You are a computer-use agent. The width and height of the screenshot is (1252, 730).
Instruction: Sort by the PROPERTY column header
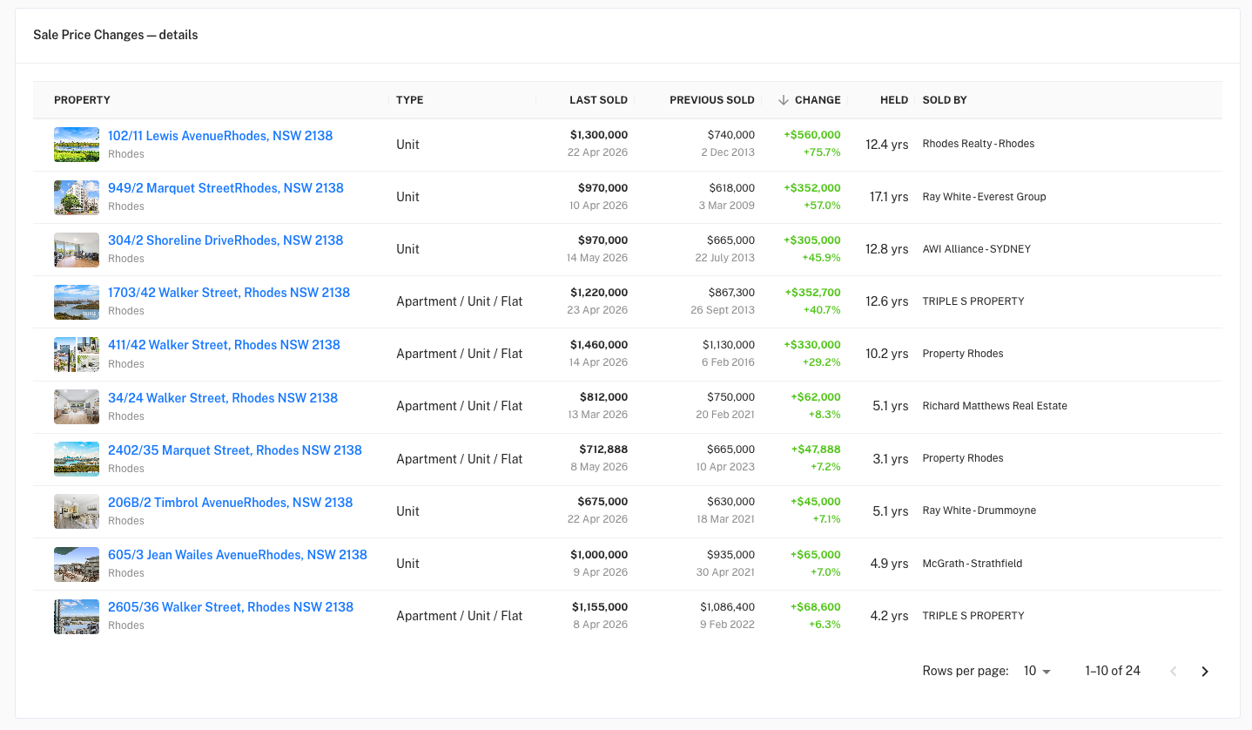pos(82,100)
